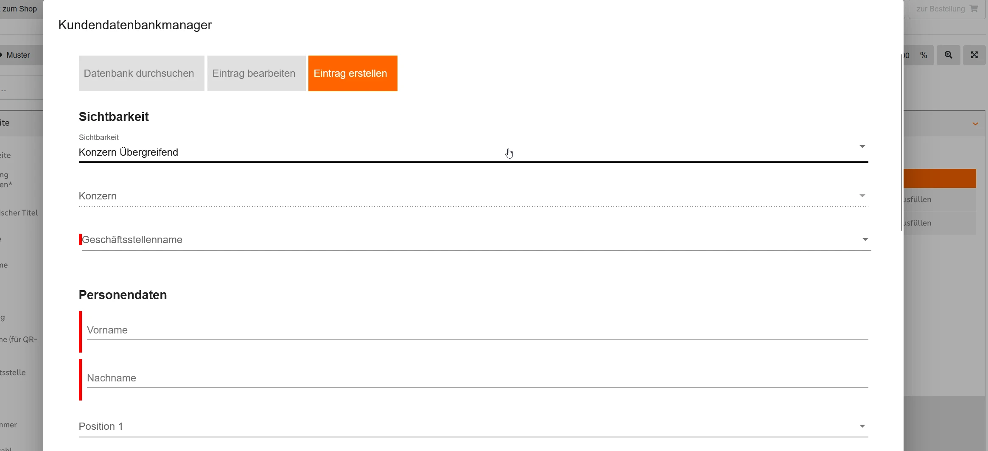This screenshot has height=451, width=988.
Task: Click into the Nachname field
Action: coord(477,378)
